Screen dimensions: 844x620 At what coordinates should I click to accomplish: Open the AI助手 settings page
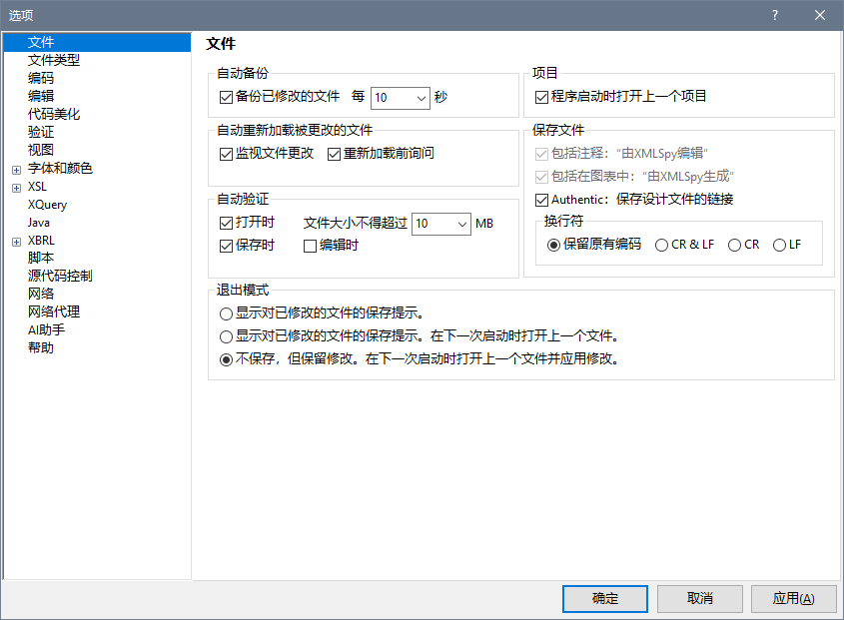[46, 329]
